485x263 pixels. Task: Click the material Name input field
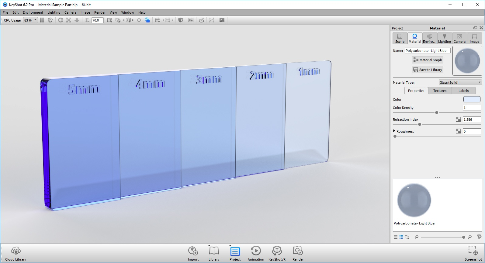click(427, 51)
